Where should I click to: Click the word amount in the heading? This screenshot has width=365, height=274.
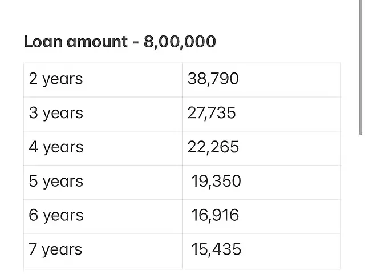point(97,42)
